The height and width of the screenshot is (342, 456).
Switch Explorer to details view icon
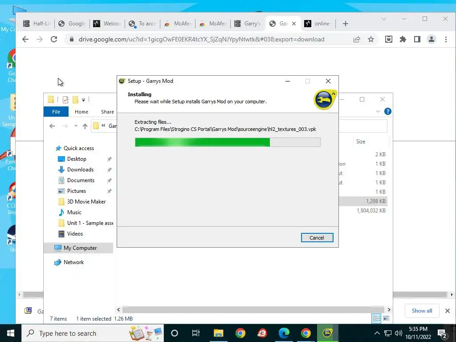(x=376, y=318)
